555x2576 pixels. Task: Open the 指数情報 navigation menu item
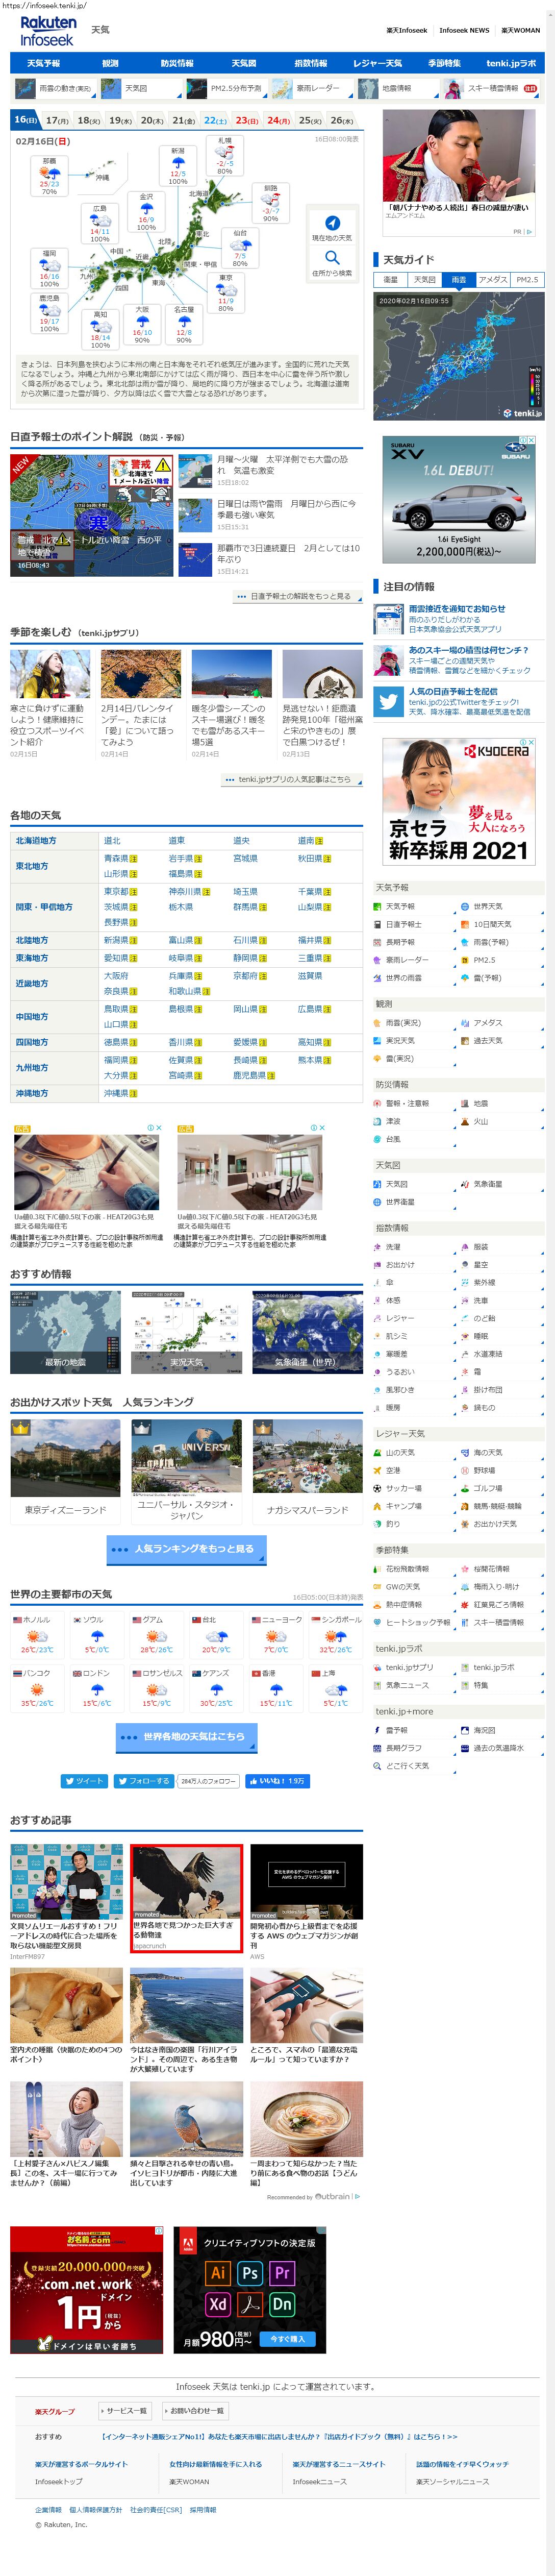tap(310, 63)
